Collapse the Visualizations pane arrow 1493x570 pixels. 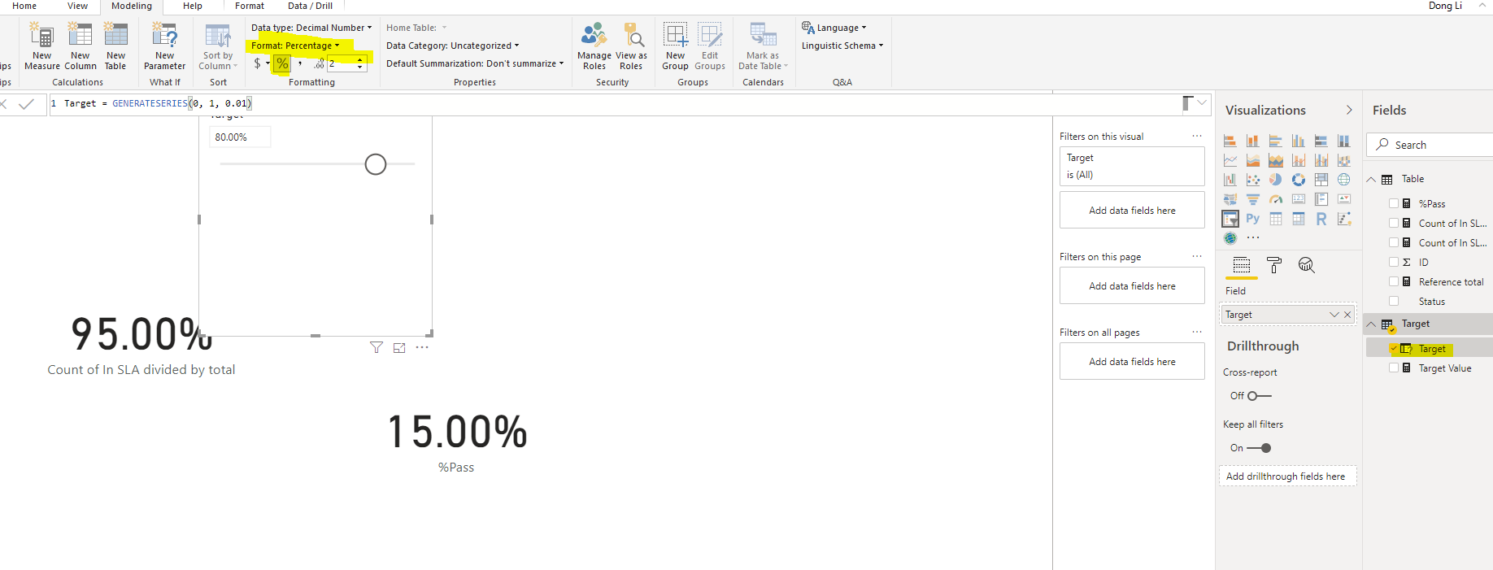pyautogui.click(x=1349, y=110)
